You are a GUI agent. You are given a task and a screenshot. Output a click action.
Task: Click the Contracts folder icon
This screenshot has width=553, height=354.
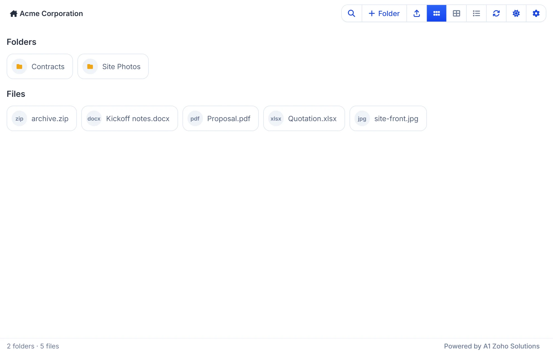(x=19, y=66)
